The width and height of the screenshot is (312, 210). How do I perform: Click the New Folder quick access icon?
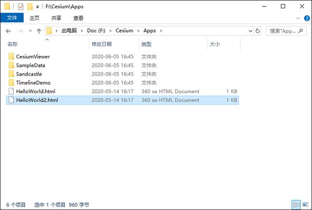click(30, 6)
